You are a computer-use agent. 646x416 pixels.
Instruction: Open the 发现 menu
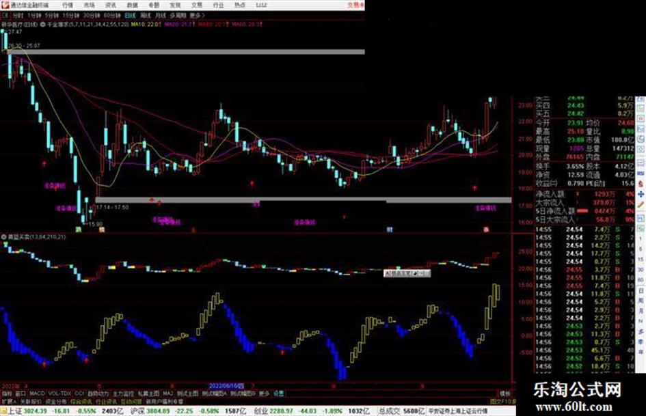175,5
